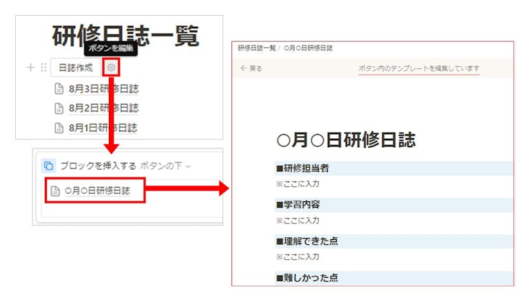
Task: Open the ○月○日研修日誌 template page
Action: [97, 191]
